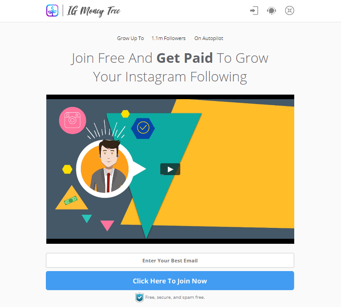Open the chat bubble support icon
341x307 pixels.
272,10
